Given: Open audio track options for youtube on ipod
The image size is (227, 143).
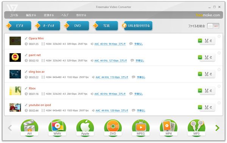Looking at the screenshot, I should 112,111.
